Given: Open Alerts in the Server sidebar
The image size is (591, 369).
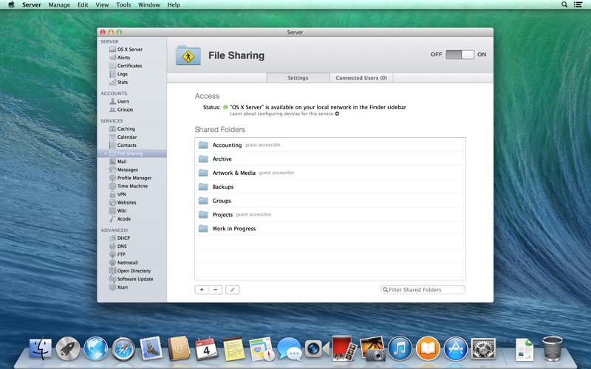Looking at the screenshot, I should click(123, 58).
